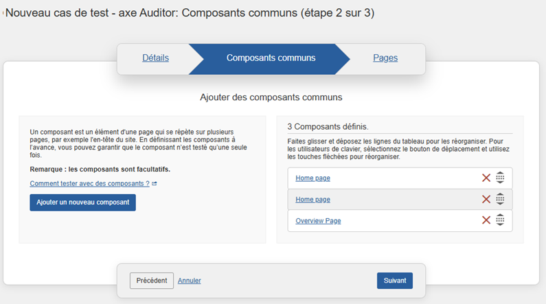Open 'Comment tester avec des composants ?' link
The height and width of the screenshot is (304, 546).
pos(89,184)
